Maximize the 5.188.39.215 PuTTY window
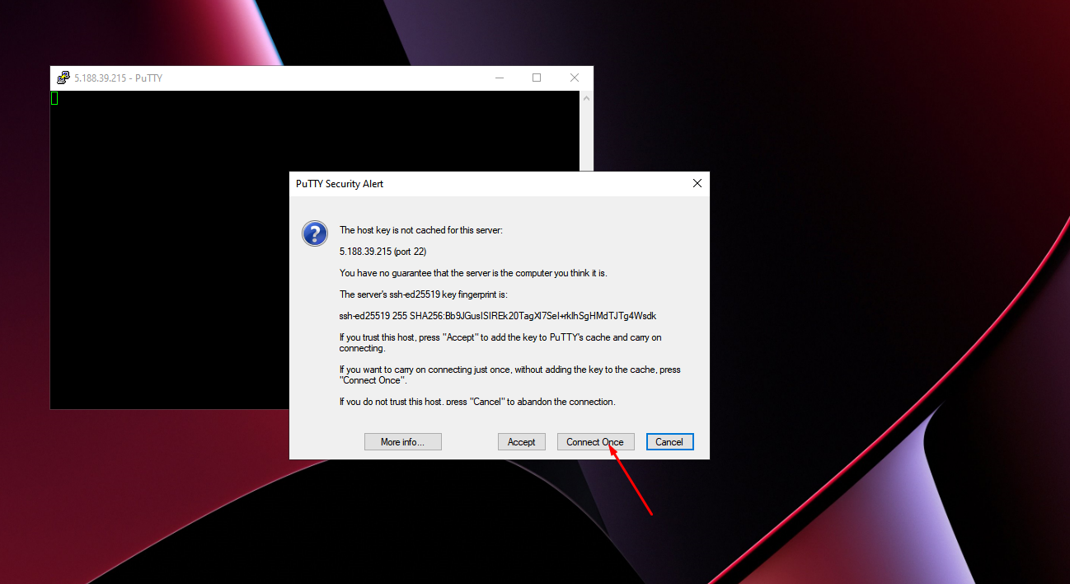The image size is (1070, 584). click(x=537, y=78)
